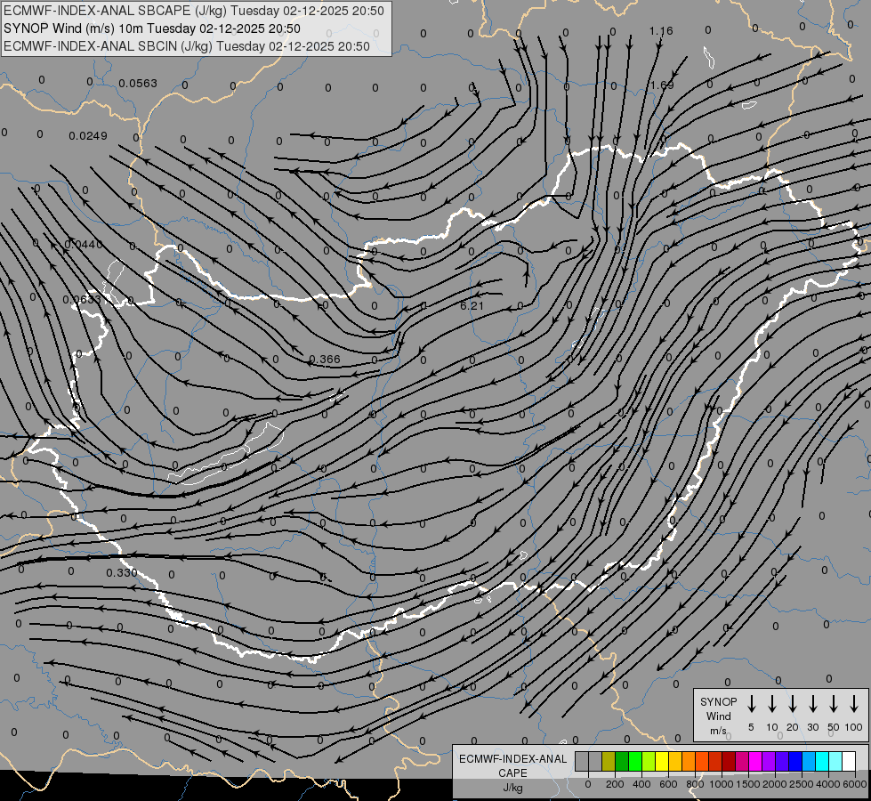The image size is (871, 801).
Task: Select the orange swatch before the 800 tick
Action: (689, 762)
